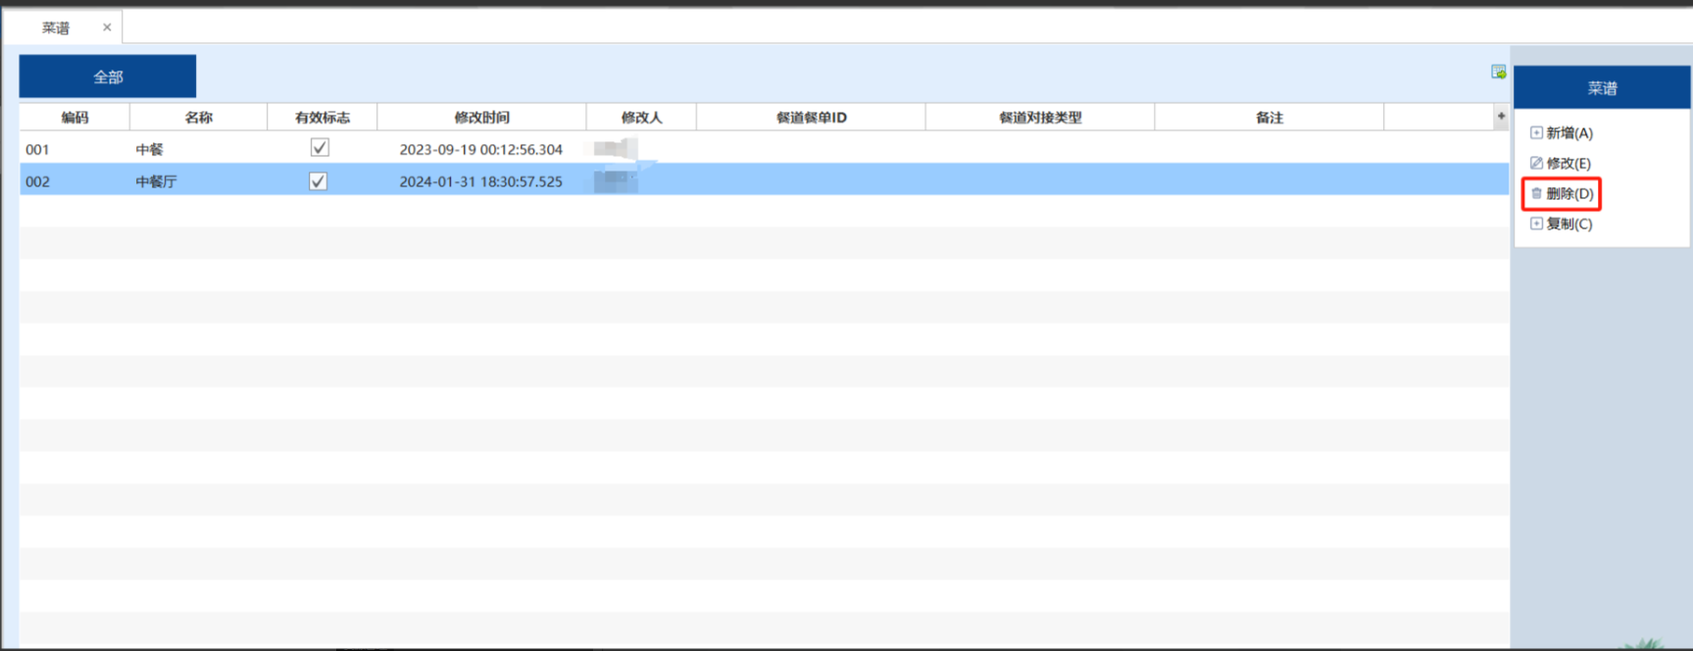The height and width of the screenshot is (651, 1693).
Task: Uncheck 有效标志 checkbox for row 001
Action: tap(319, 148)
